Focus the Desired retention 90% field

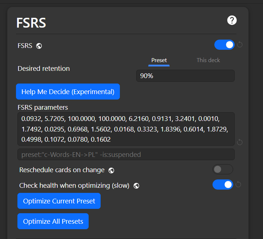click(x=185, y=76)
